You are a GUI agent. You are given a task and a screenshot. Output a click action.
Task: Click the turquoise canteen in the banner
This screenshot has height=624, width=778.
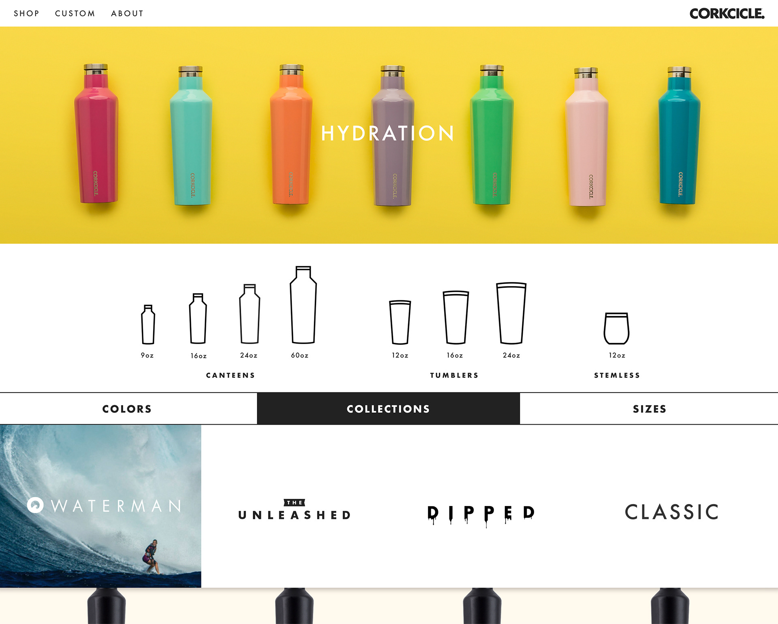coord(191,136)
